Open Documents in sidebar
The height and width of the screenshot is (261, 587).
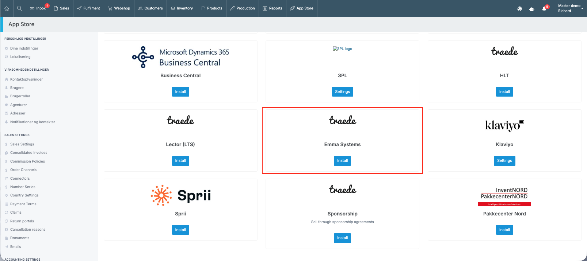[x=20, y=238]
